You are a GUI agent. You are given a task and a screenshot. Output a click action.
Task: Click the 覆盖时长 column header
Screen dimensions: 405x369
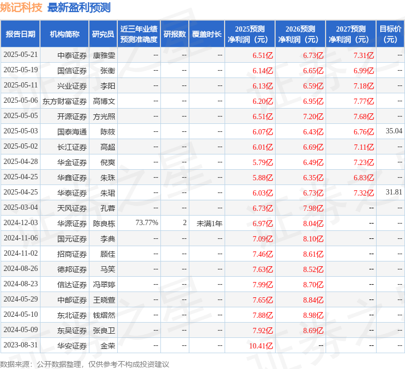point(207,34)
